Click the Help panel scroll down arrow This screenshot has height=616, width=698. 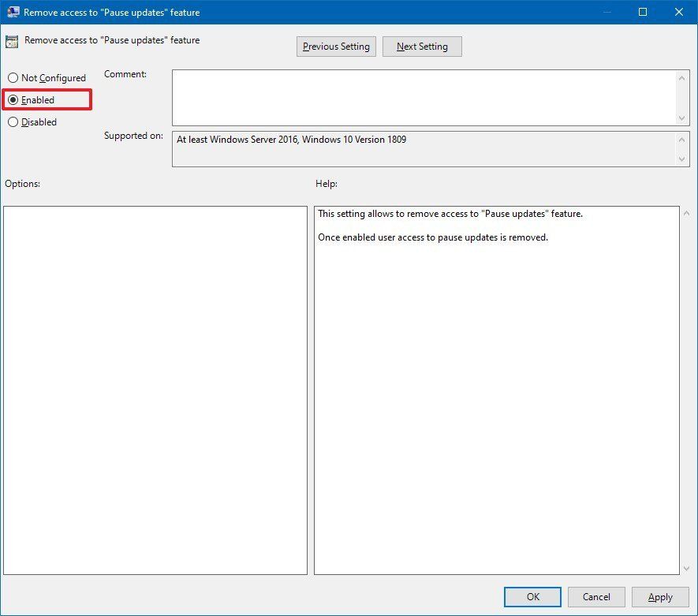click(685, 567)
